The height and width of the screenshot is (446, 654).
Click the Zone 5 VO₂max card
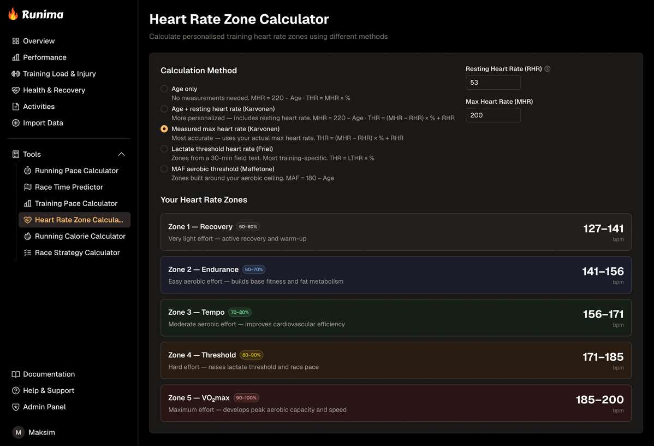coord(396,403)
